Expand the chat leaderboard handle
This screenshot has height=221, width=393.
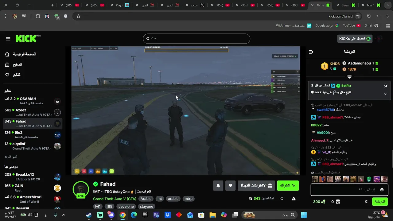pos(349,76)
